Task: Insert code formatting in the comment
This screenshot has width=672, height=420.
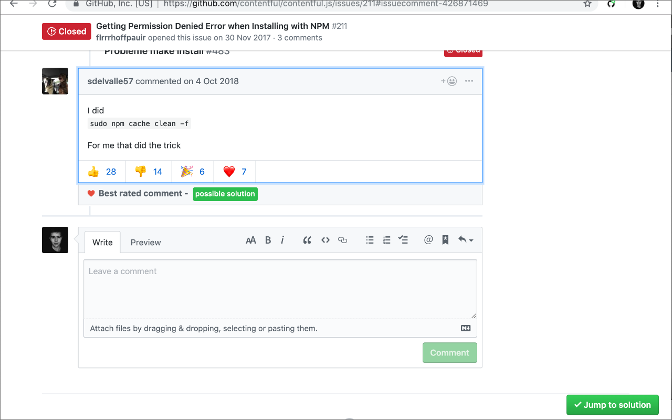Action: (x=325, y=240)
